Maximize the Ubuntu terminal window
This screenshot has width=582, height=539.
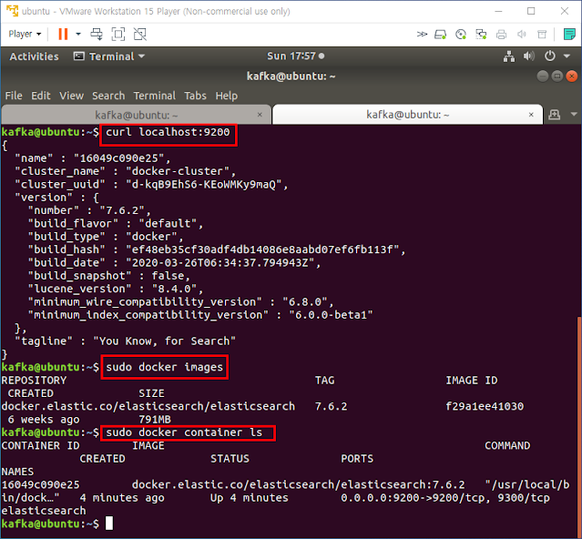[x=556, y=76]
